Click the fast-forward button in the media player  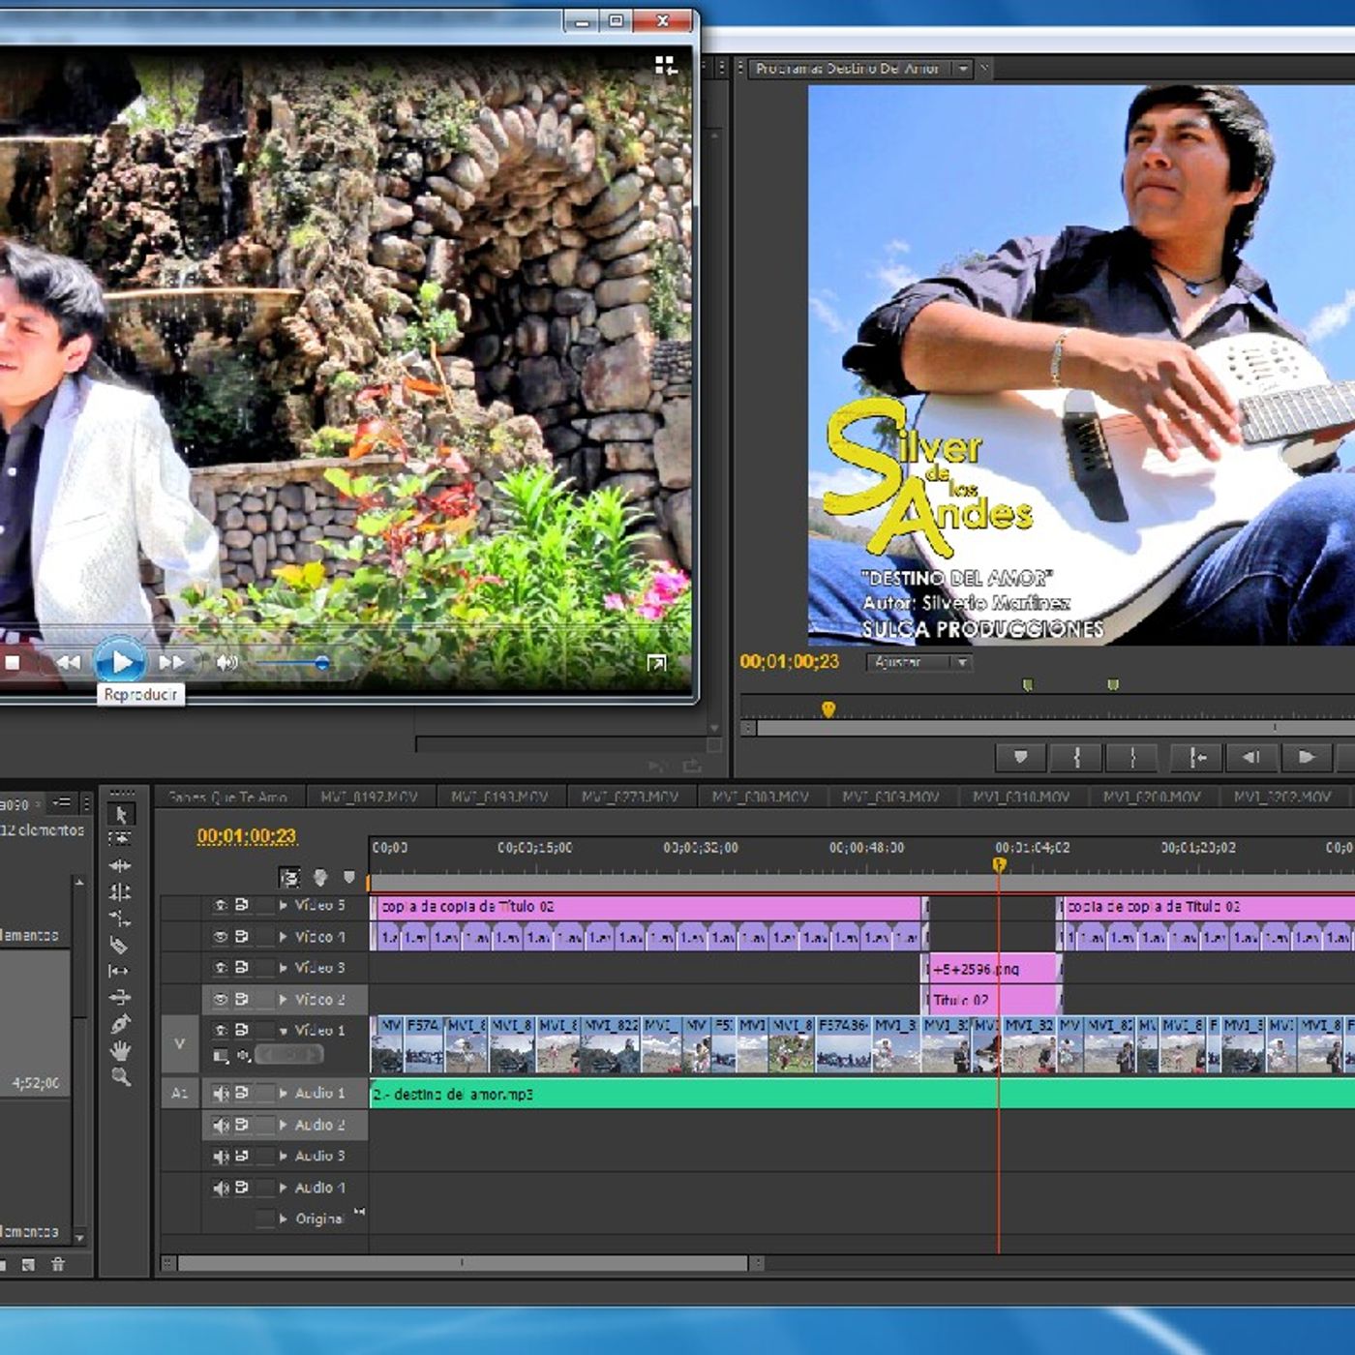tap(172, 662)
